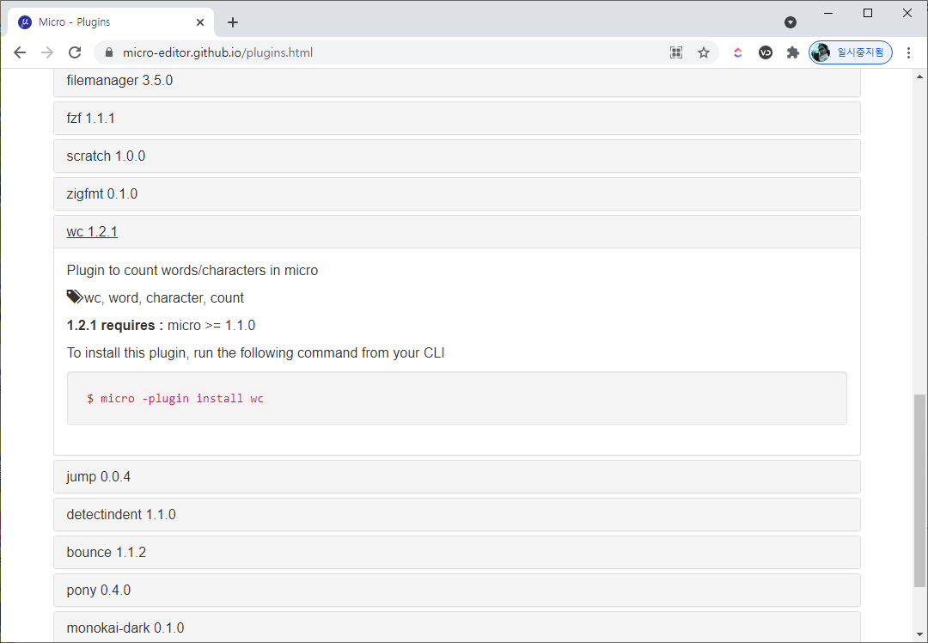Open a new browser tab

pos(233,22)
